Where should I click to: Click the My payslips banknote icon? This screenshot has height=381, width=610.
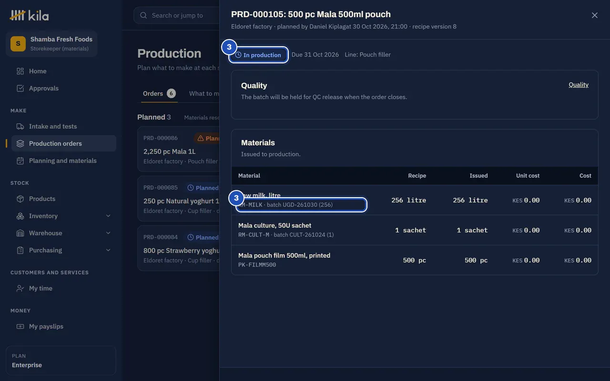coord(20,326)
